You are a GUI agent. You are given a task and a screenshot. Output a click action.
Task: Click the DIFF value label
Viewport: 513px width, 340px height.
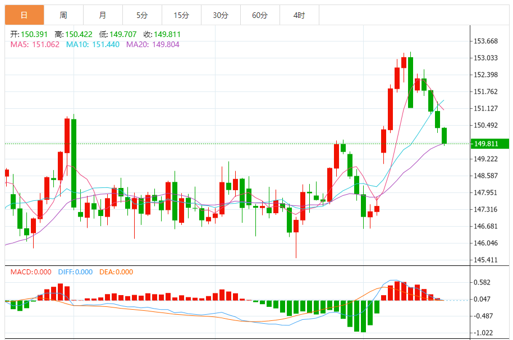(75, 272)
